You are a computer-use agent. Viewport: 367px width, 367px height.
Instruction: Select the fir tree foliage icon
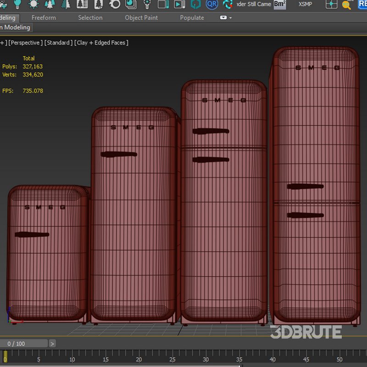[65, 6]
